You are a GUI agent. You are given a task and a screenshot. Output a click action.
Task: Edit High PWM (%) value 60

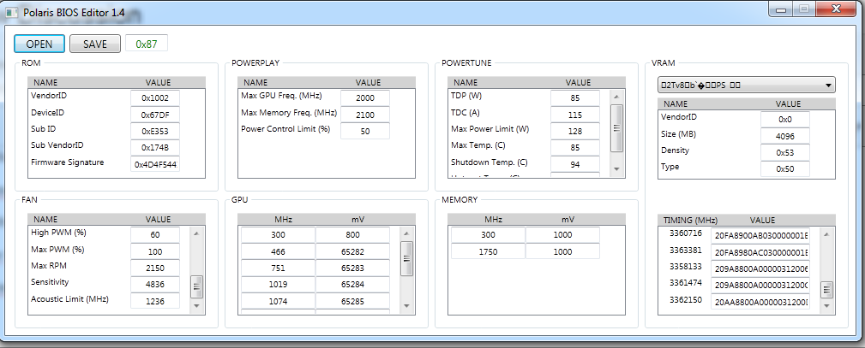(x=155, y=235)
